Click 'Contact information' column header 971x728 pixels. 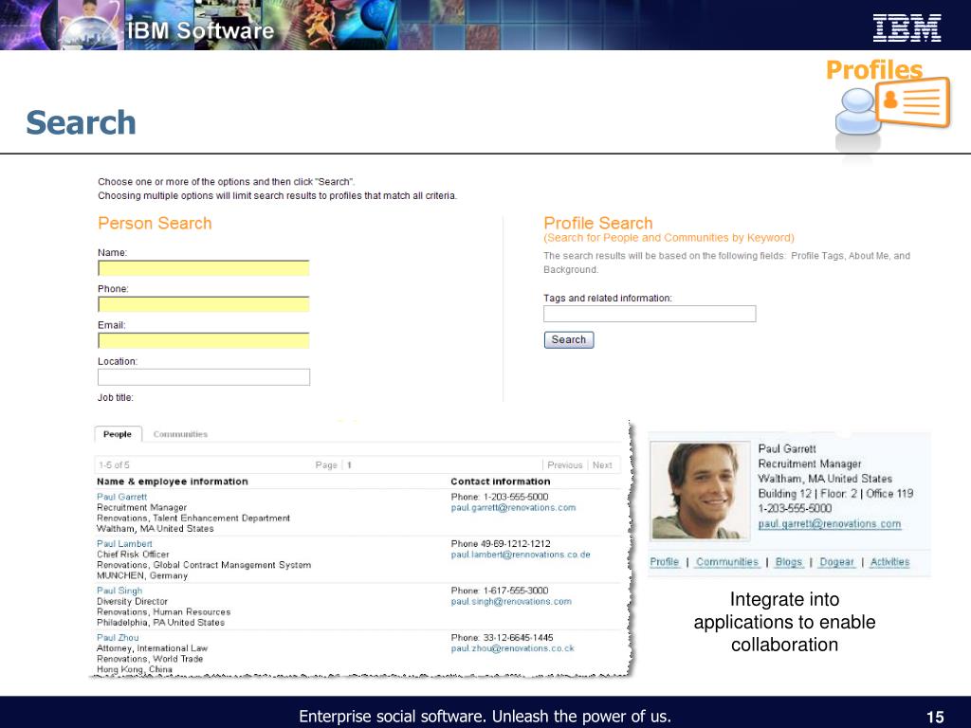pyautogui.click(x=501, y=482)
